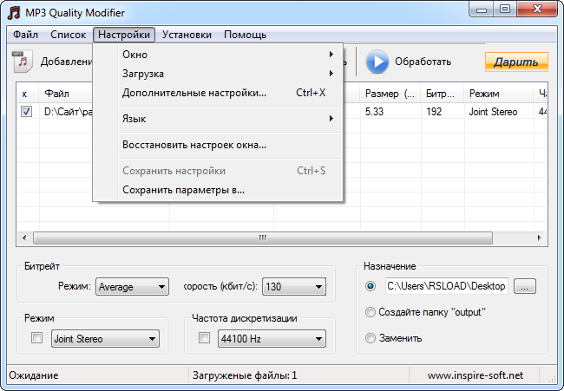Screen dimensions: 564x391
Task: Click the Ожидание status text
Action: tap(34, 375)
